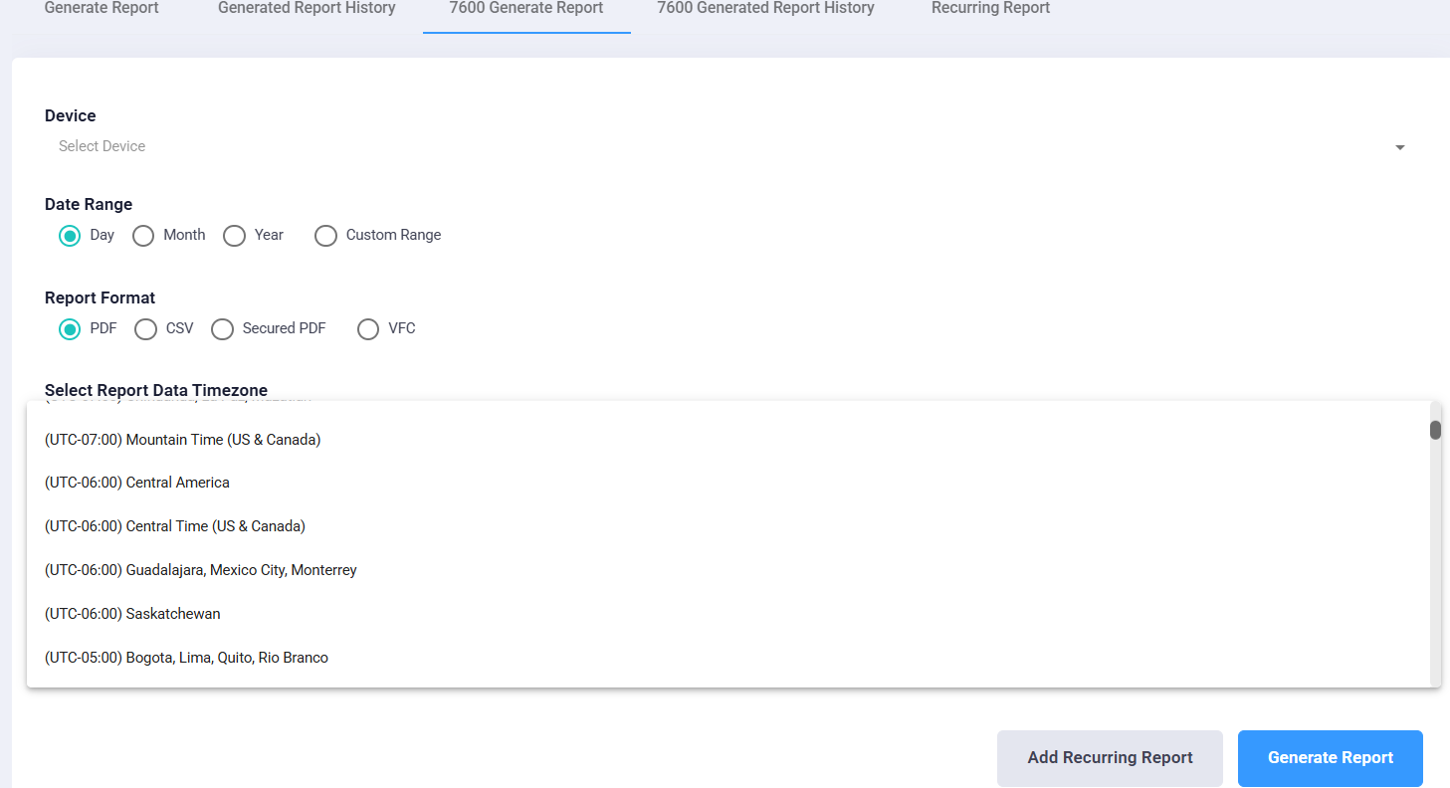Pick the Central America timezone
This screenshot has width=1450, height=788.
click(728, 483)
